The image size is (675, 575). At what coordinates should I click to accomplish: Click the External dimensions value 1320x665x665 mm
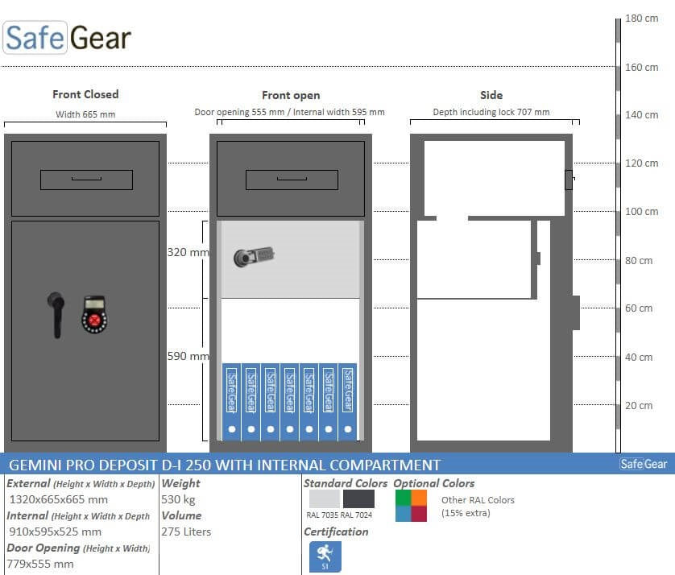tap(59, 499)
